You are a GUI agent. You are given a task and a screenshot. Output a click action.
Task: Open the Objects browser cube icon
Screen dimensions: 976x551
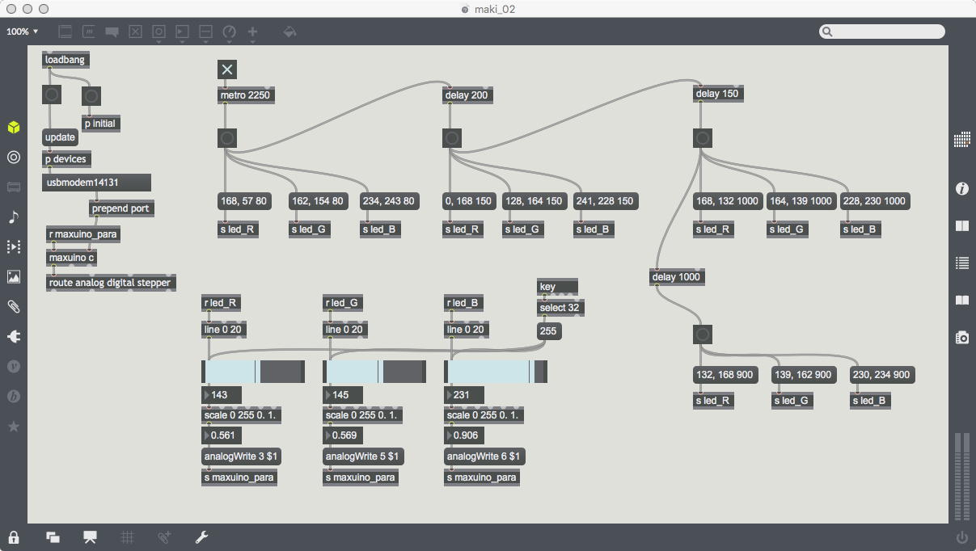pyautogui.click(x=14, y=128)
